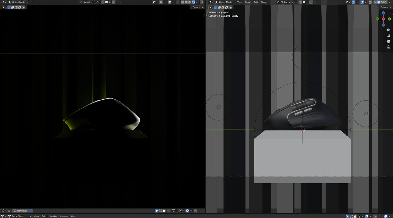
Task: Click the pan hand icon in right viewport
Action: [x=389, y=36]
